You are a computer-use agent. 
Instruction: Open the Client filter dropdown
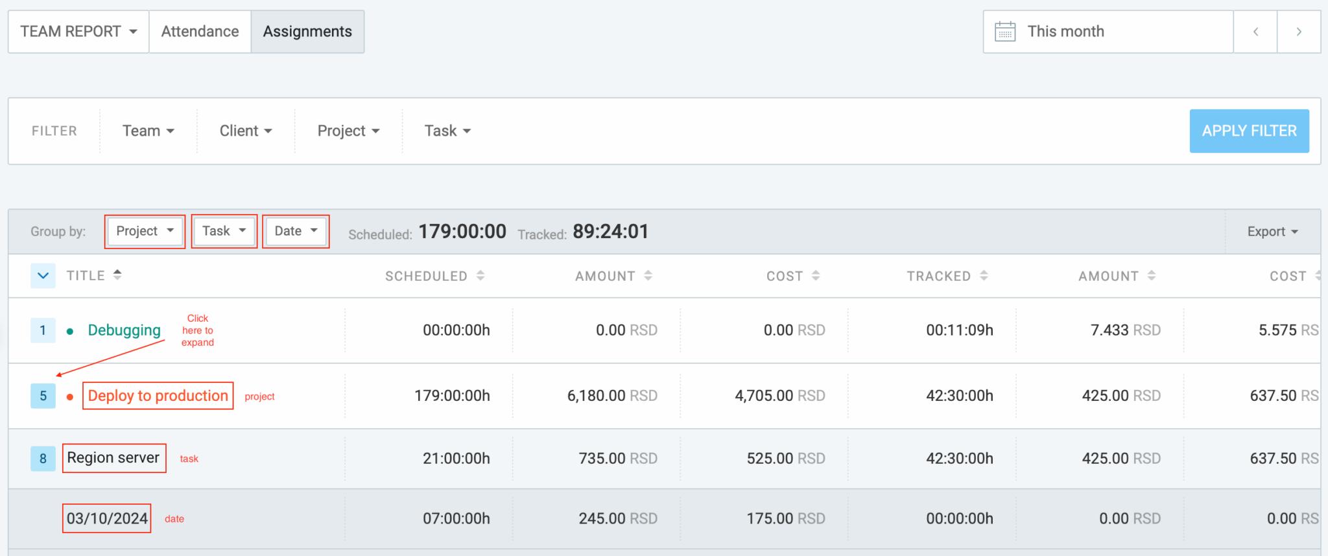(245, 131)
